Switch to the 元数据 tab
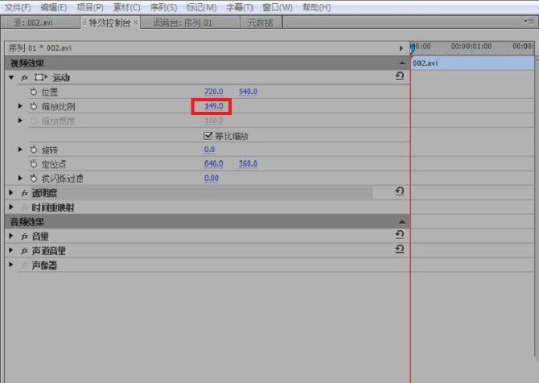The image size is (539, 383). pyautogui.click(x=257, y=23)
